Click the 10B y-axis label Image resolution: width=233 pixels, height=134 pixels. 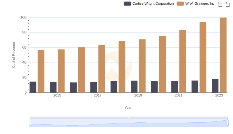coord(24,17)
